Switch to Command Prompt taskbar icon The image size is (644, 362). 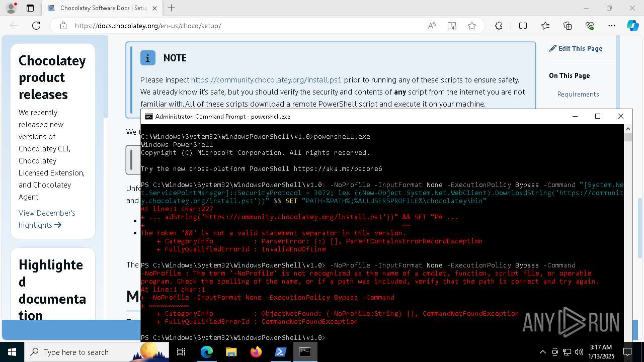tap(305, 352)
